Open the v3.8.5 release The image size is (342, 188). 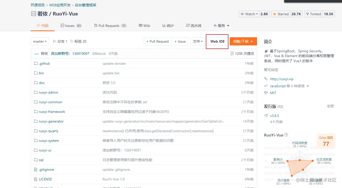click(275, 116)
